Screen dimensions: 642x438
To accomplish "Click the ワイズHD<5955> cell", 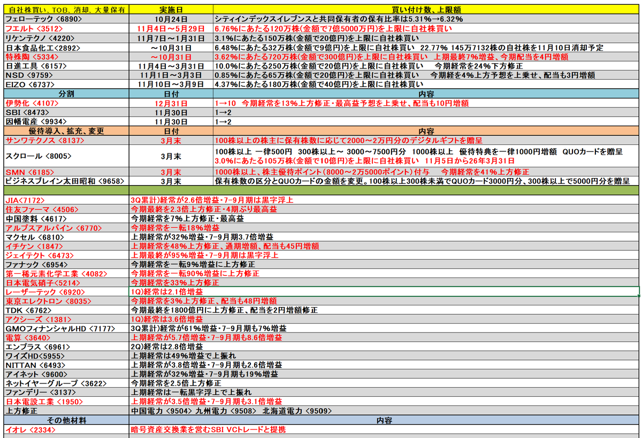I will click(x=66, y=356).
